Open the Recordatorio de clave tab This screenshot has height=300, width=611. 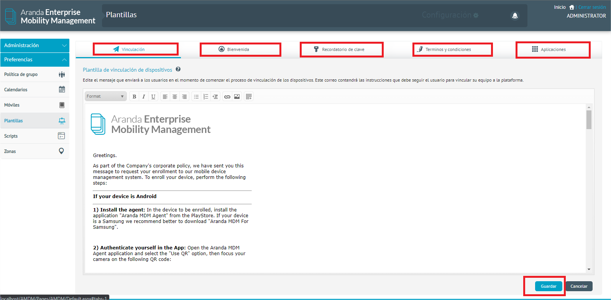point(339,49)
